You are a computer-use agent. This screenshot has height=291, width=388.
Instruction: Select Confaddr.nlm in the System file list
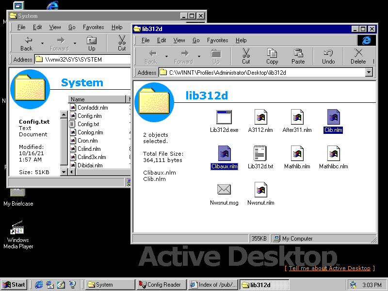point(89,108)
